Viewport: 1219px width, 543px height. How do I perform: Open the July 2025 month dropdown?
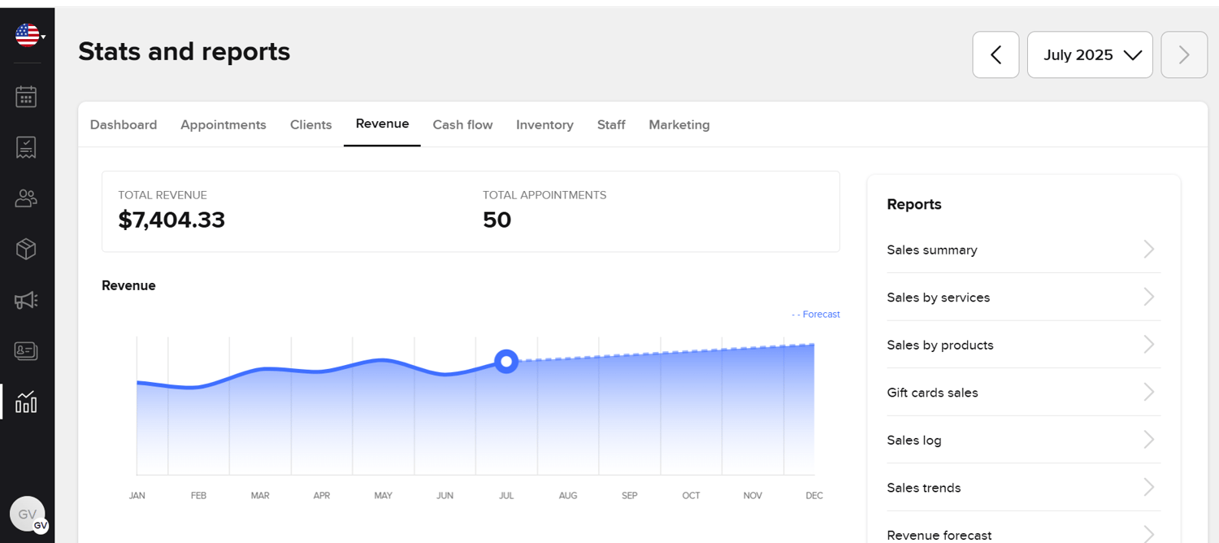tap(1090, 55)
